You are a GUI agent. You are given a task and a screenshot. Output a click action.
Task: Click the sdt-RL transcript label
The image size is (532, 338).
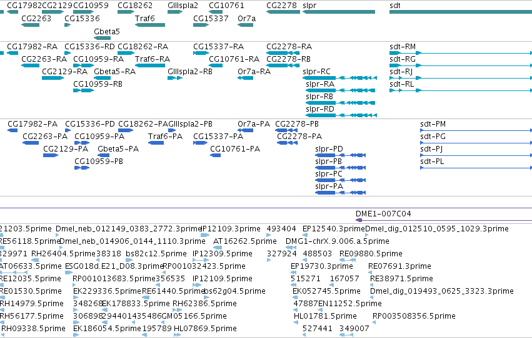[x=401, y=84]
